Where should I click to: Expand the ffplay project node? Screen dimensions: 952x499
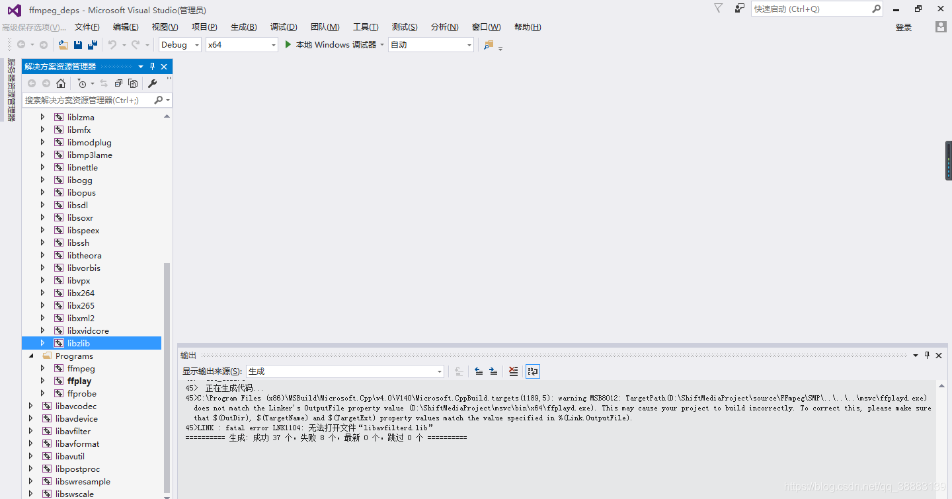click(43, 381)
